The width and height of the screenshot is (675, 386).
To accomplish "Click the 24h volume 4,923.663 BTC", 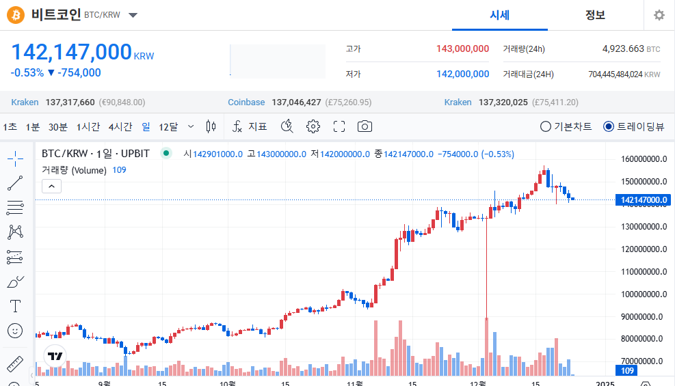I will tap(631, 49).
